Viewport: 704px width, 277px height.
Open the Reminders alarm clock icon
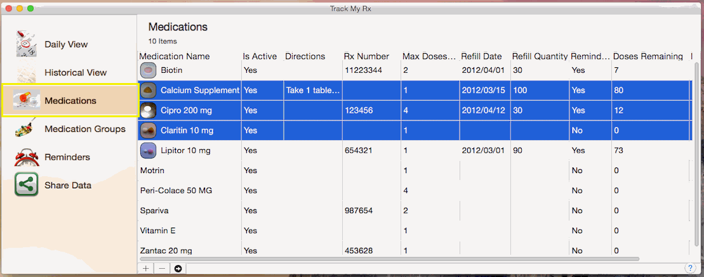pyautogui.click(x=27, y=157)
